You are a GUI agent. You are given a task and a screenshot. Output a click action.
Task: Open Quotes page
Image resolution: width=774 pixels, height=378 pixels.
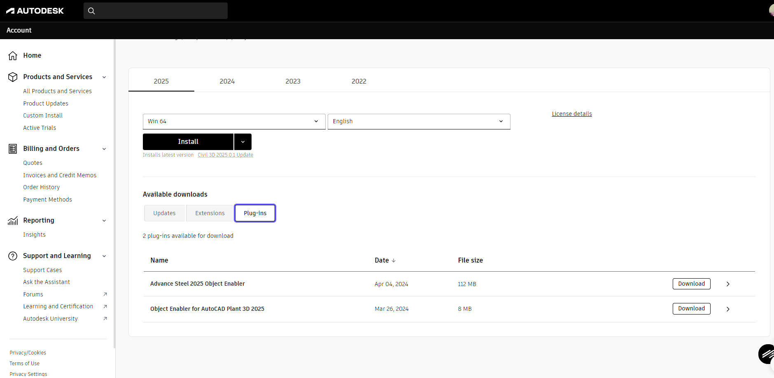[x=33, y=163]
